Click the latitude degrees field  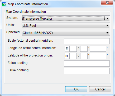click(x=73, y=56)
